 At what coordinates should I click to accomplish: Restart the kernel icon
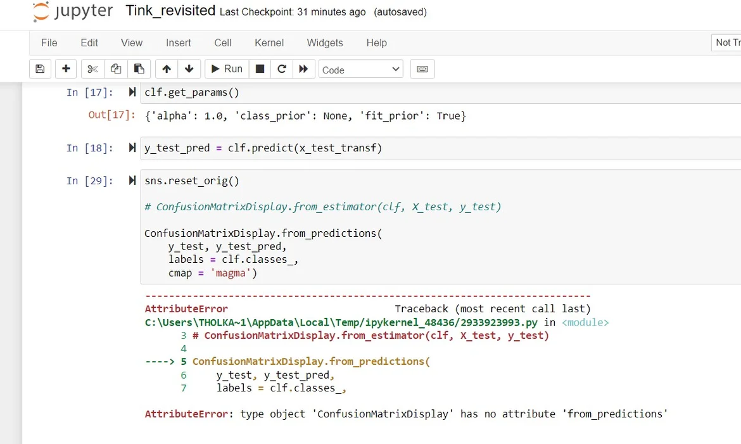click(x=282, y=69)
